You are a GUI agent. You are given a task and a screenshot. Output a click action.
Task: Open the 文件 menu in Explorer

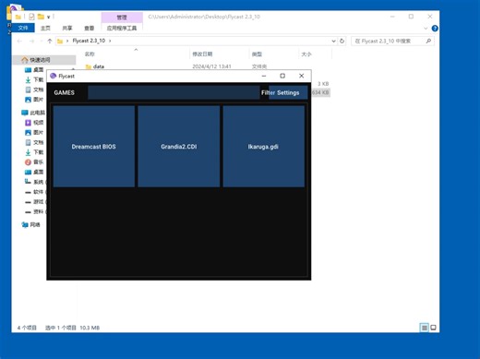[x=23, y=28]
